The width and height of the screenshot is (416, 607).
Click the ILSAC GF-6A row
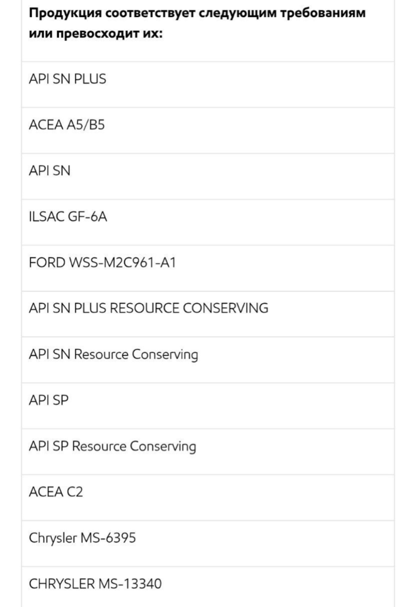pos(208,222)
